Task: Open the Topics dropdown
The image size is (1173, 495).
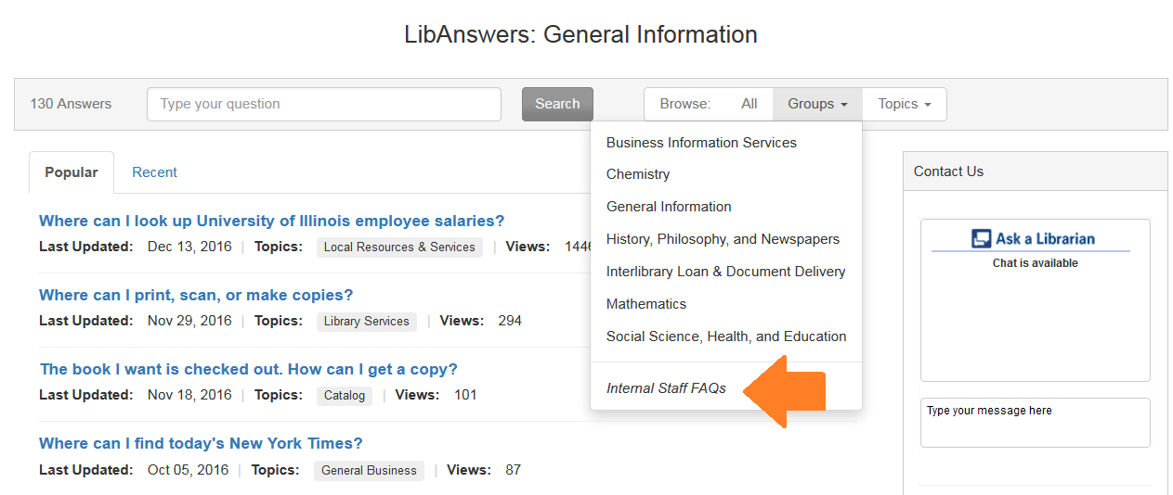Action: (x=904, y=104)
